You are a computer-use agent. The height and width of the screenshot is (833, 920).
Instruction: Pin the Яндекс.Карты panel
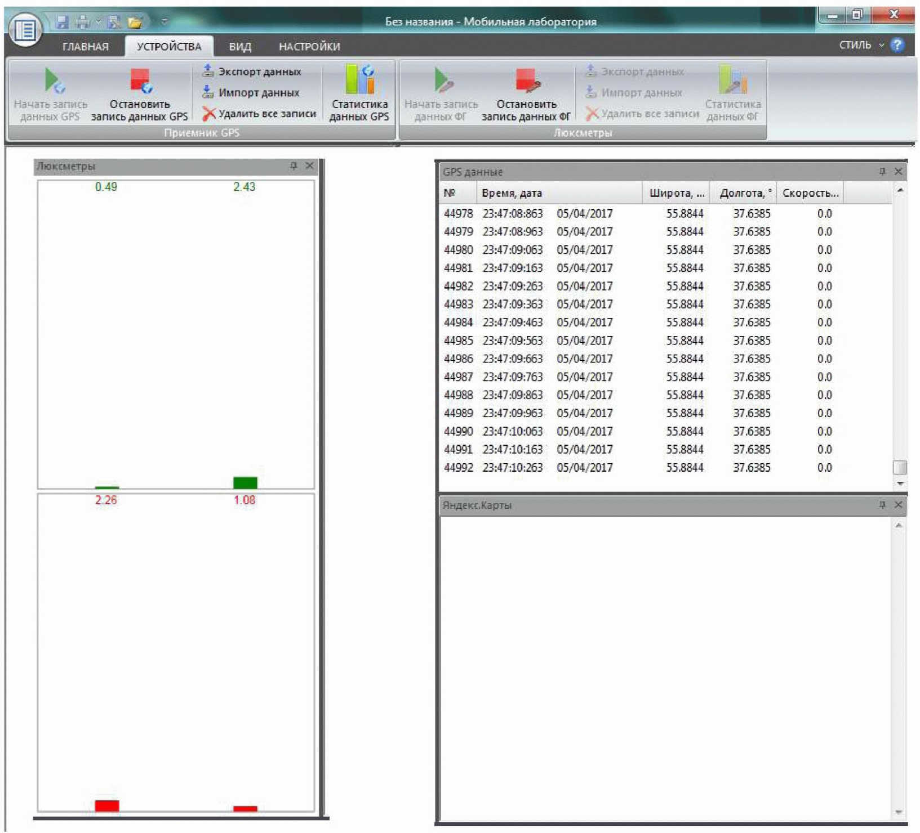[882, 505]
